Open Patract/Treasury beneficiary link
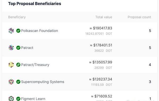 35,65
